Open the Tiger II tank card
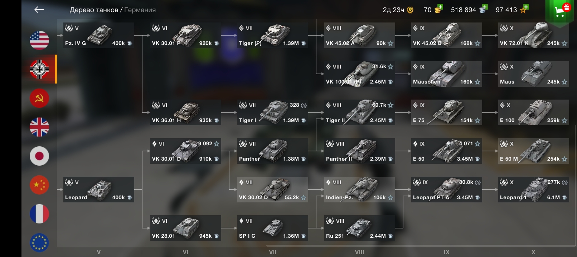This screenshot has height=257, width=577. 359,112
